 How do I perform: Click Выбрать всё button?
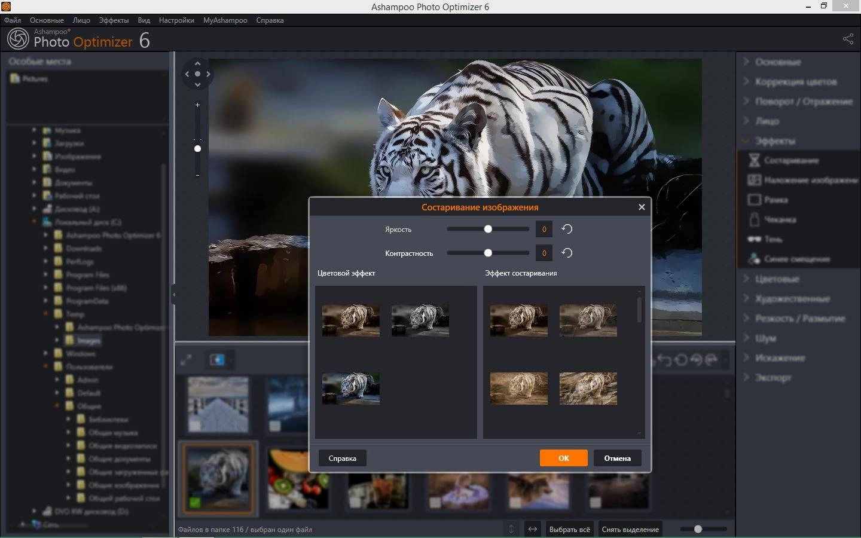pos(569,529)
